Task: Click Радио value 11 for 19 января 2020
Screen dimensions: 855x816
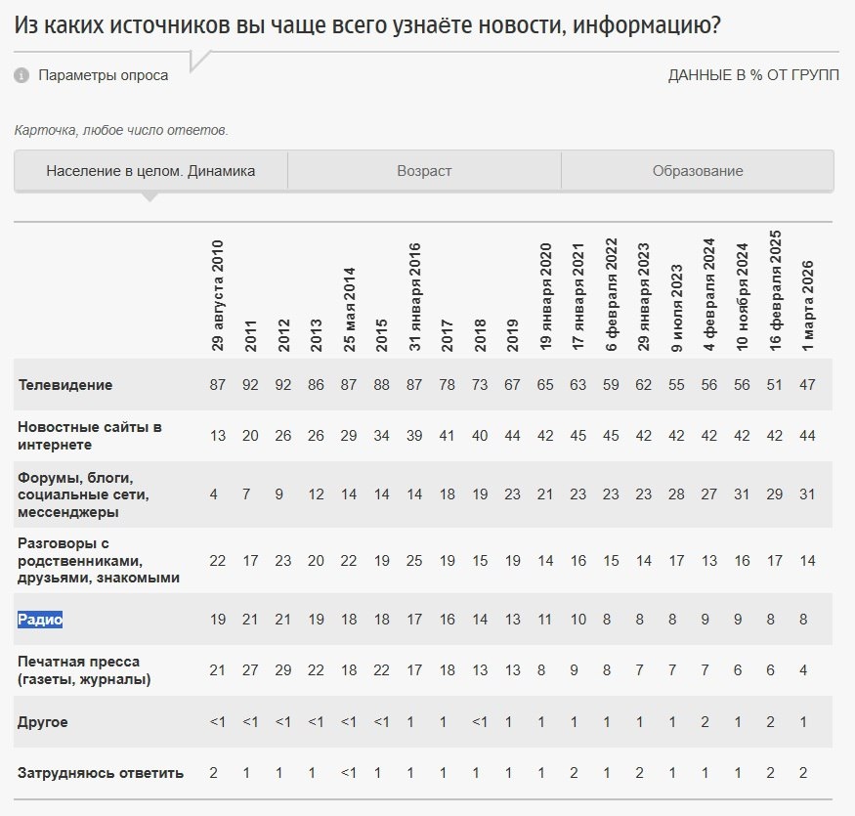Action: pyautogui.click(x=545, y=620)
